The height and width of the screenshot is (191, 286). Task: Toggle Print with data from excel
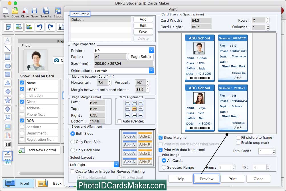point(161,150)
